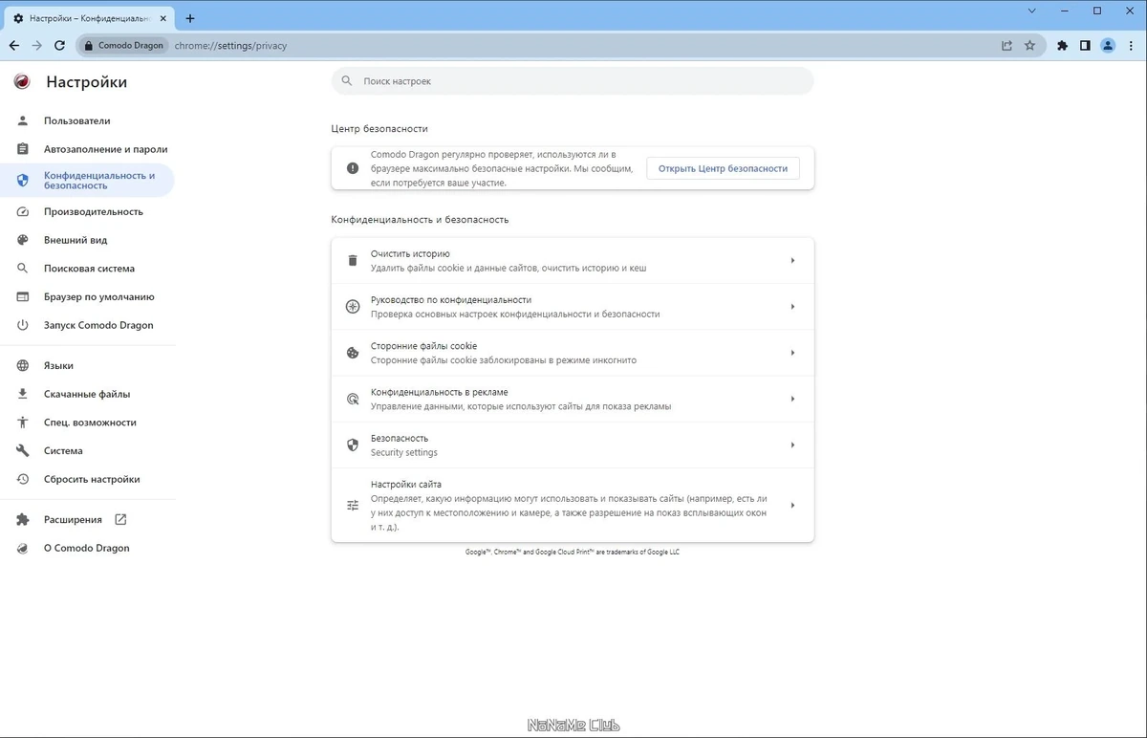
Task: Click the globe icon for Языки
Action: (x=23, y=366)
